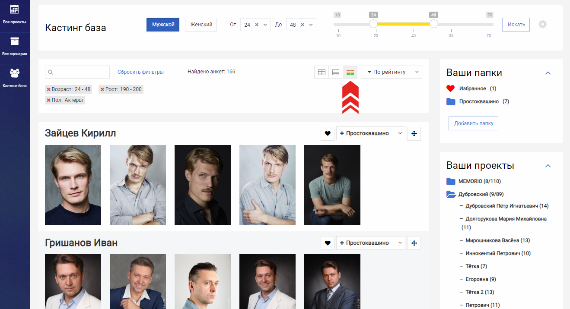Select role Мирошникова Васёна (13)

[497, 240]
